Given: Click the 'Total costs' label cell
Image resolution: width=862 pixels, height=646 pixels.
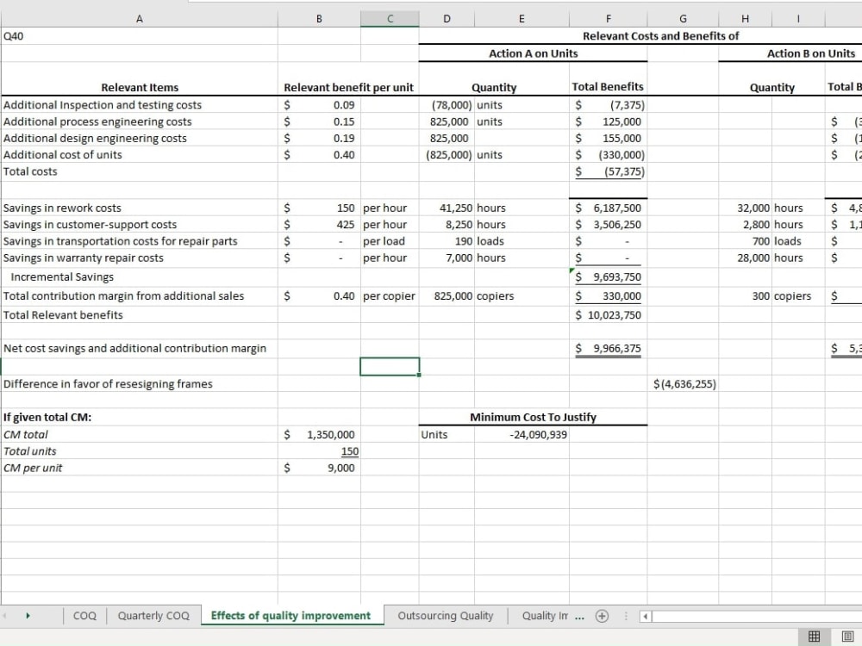Looking at the screenshot, I should click(140, 171).
